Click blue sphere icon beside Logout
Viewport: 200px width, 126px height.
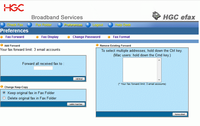[88, 25]
